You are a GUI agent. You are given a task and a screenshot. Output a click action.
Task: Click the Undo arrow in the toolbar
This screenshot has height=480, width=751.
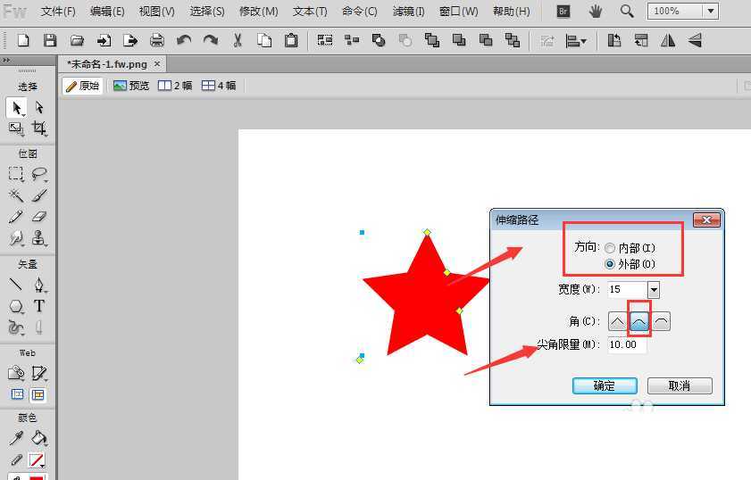click(x=184, y=40)
